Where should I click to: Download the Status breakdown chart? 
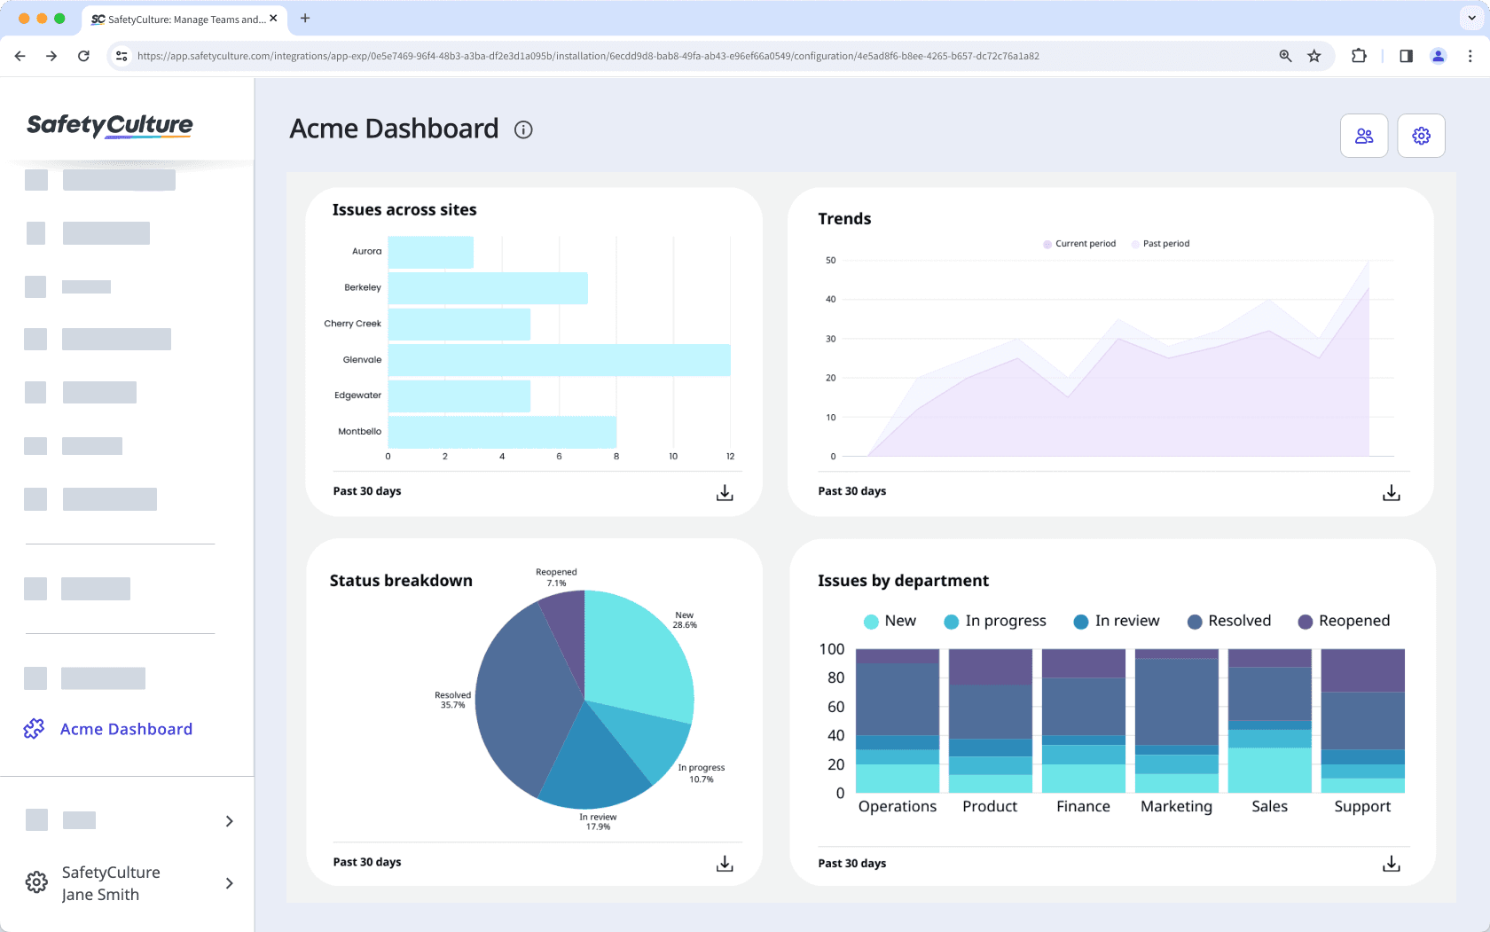click(x=724, y=863)
